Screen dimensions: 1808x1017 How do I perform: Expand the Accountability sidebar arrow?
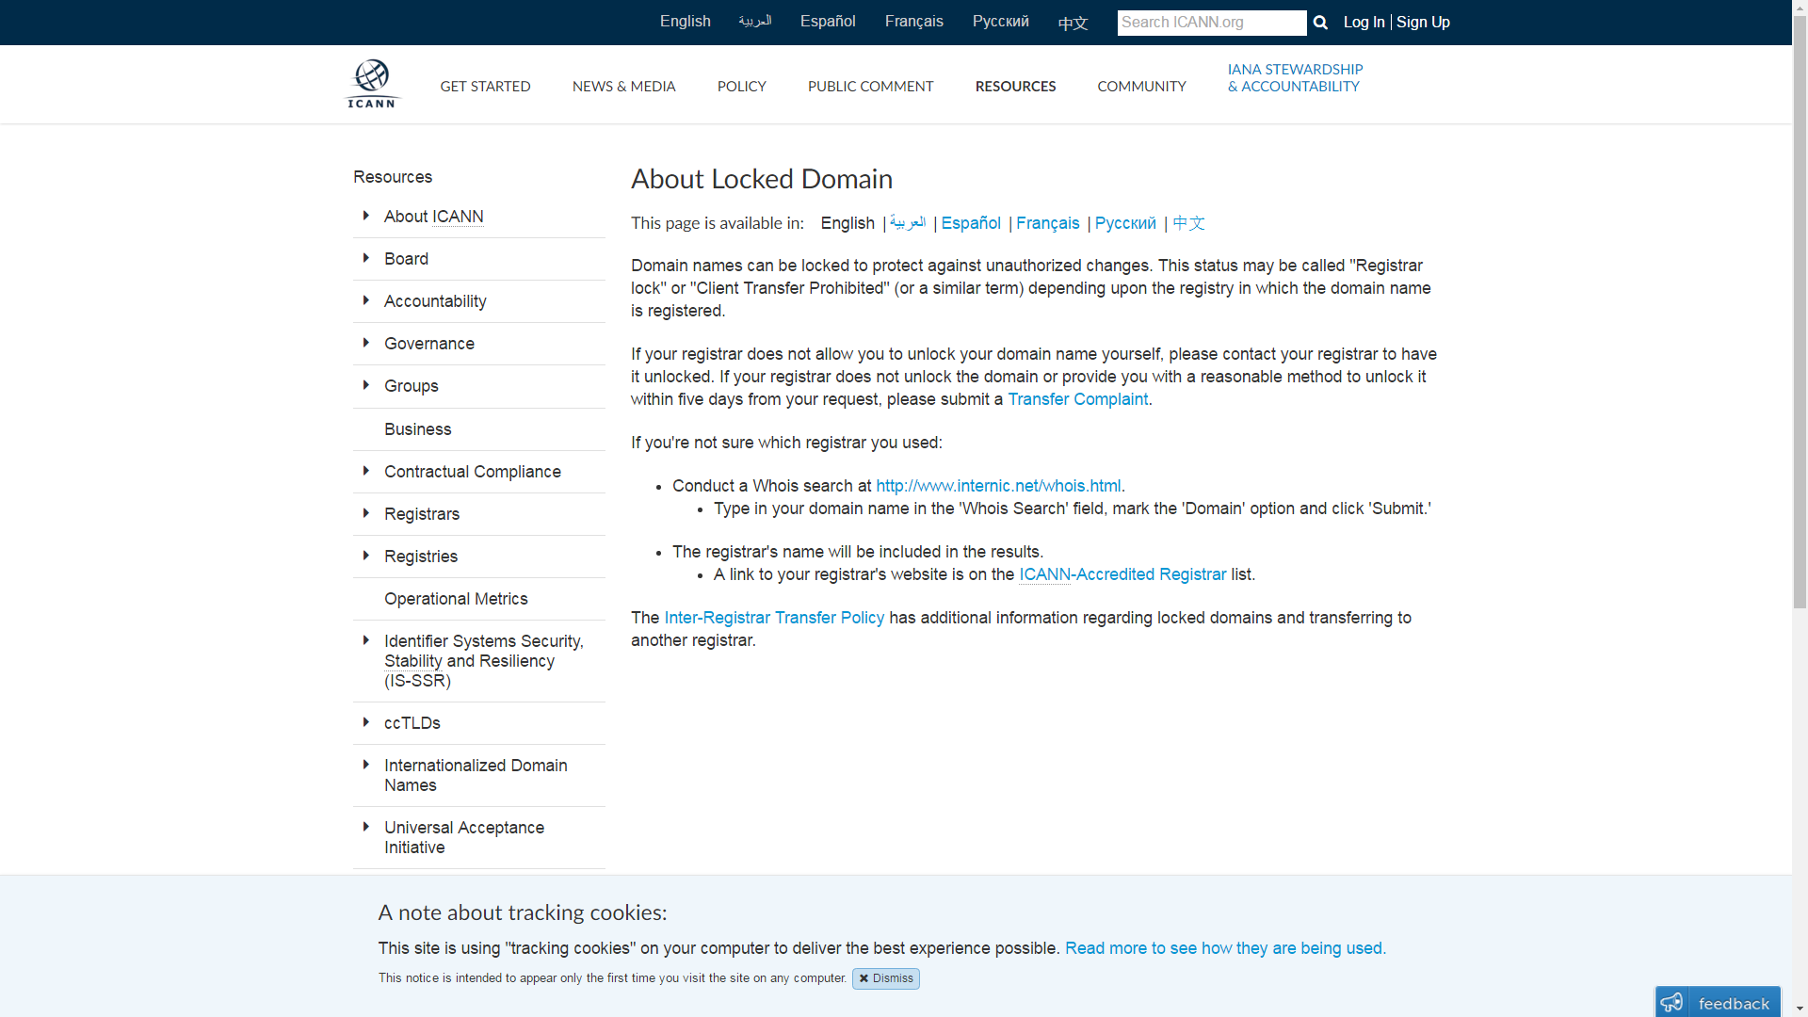[365, 300]
